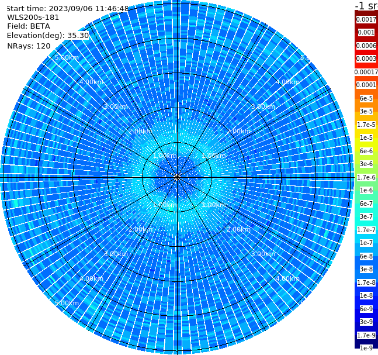Select the 1e-6 colorbar label

[x=366, y=190]
